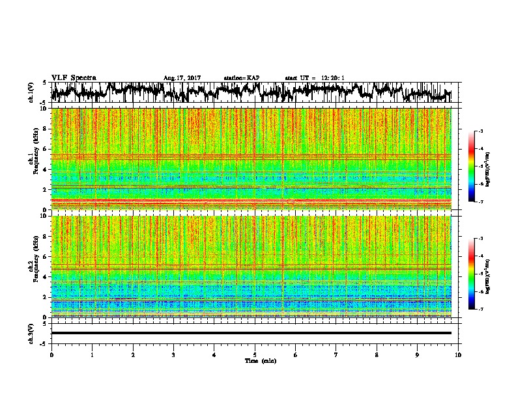Image resolution: width=516 pixels, height=398 pixels.
Task: Click the 'ch.1(V)' waveform axis label
Action: click(31, 92)
